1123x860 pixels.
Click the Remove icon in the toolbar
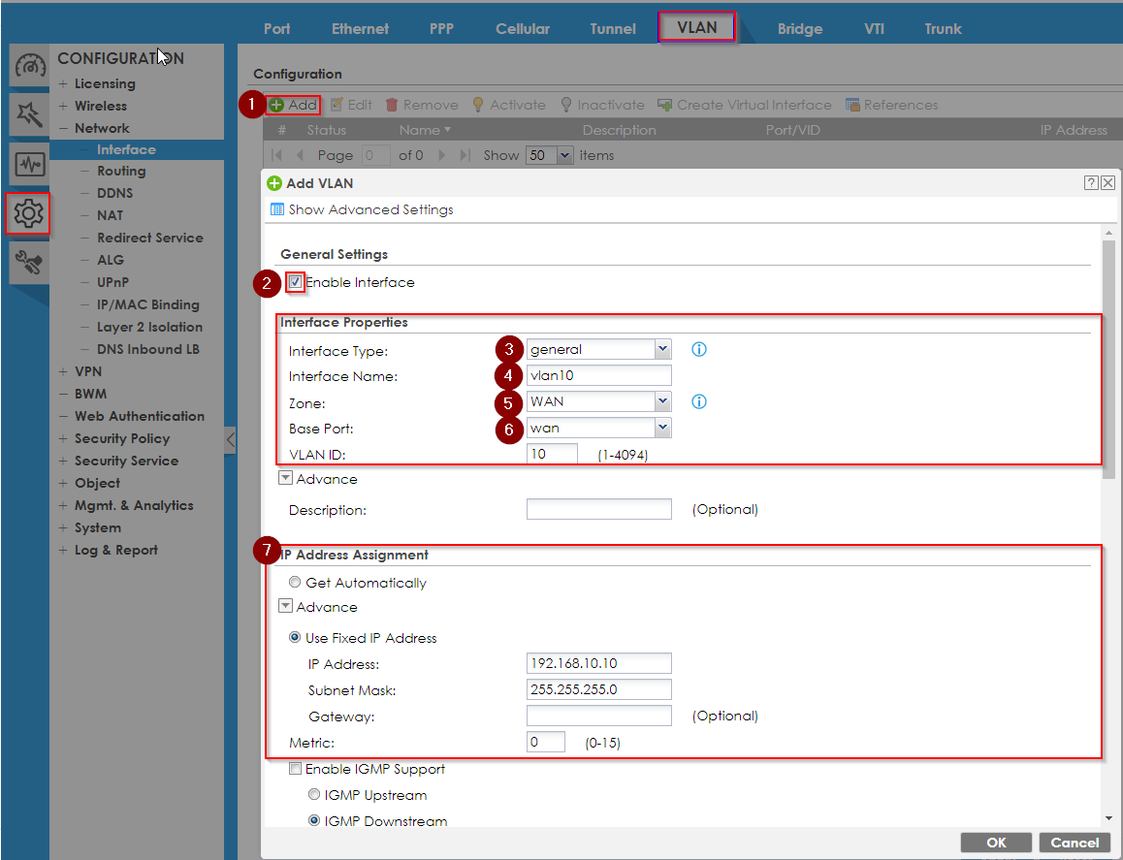pyautogui.click(x=421, y=105)
